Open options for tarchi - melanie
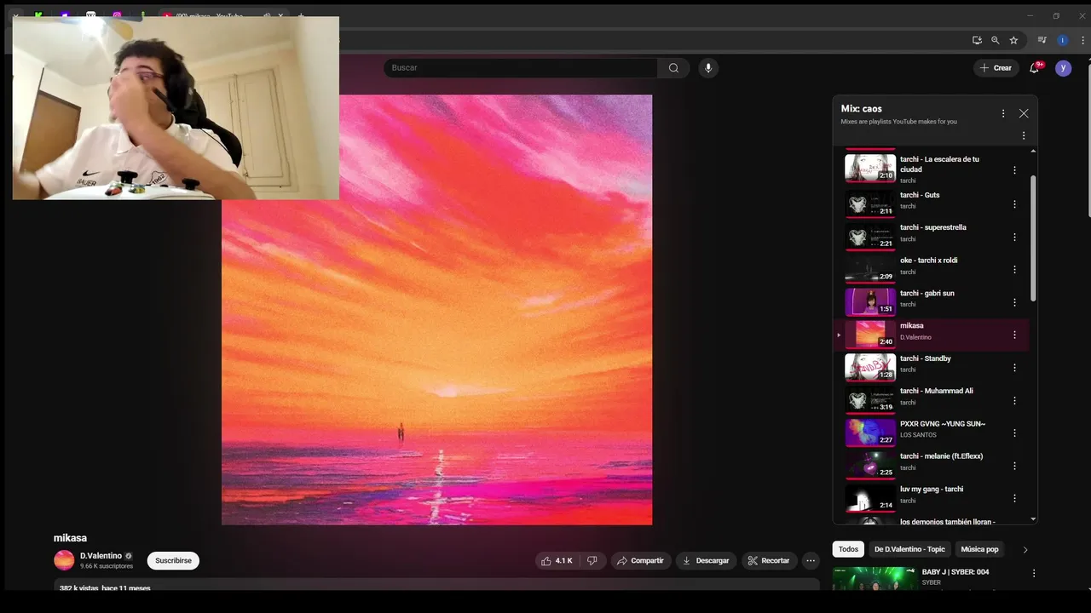This screenshot has height=613, width=1091. (1014, 466)
